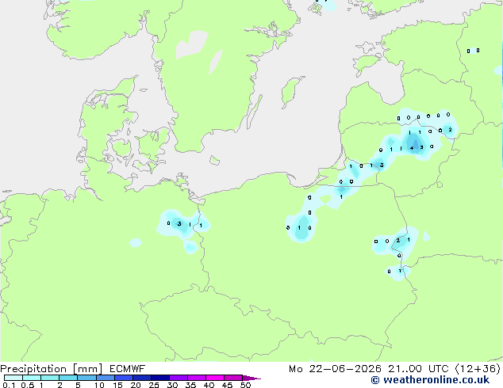Open the weatheronline.co.uk link

pos(430,380)
